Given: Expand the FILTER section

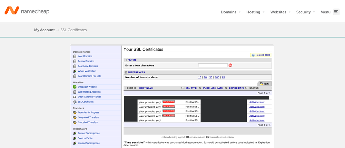Looking at the screenshot, I should click(126, 60).
